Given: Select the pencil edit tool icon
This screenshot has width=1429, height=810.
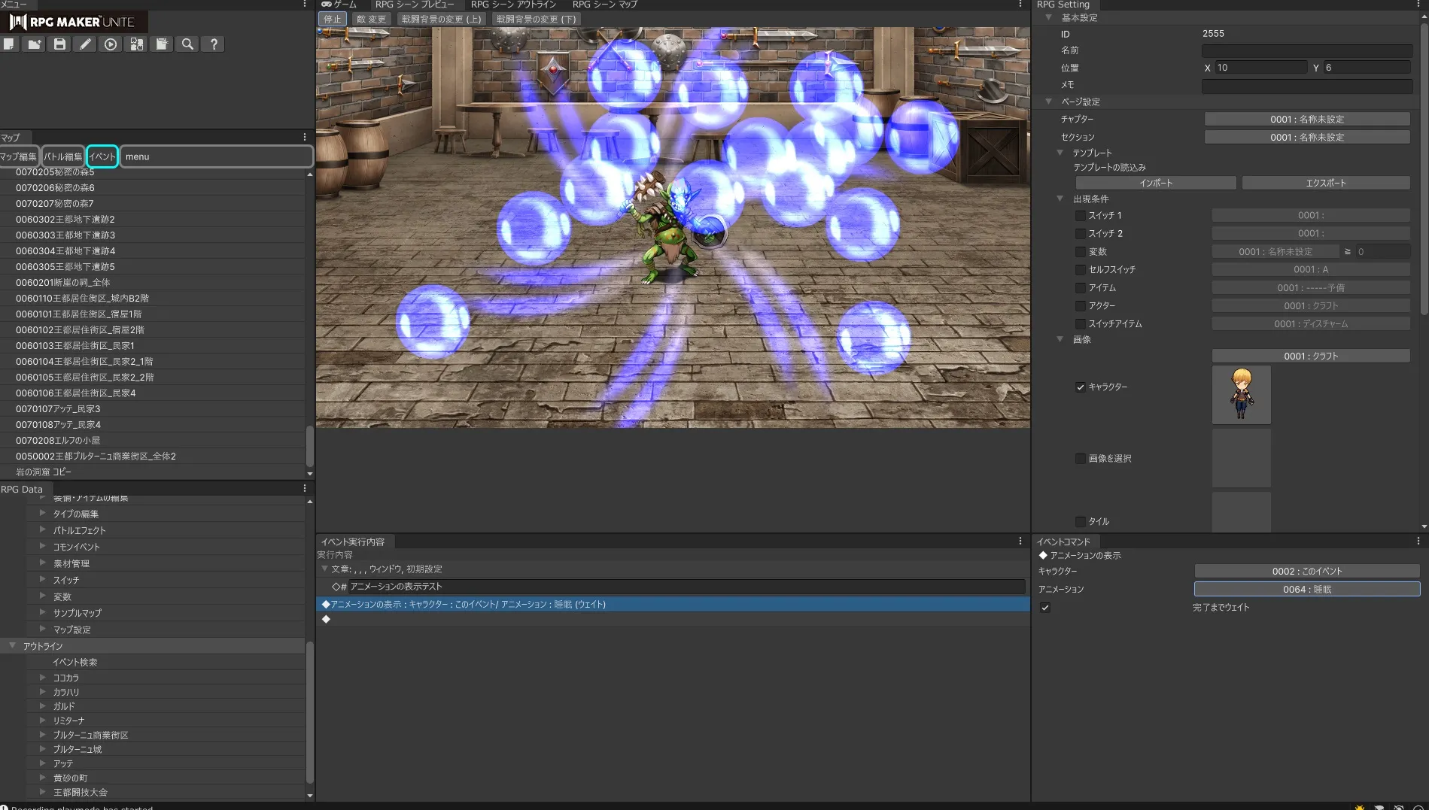Looking at the screenshot, I should pos(85,44).
